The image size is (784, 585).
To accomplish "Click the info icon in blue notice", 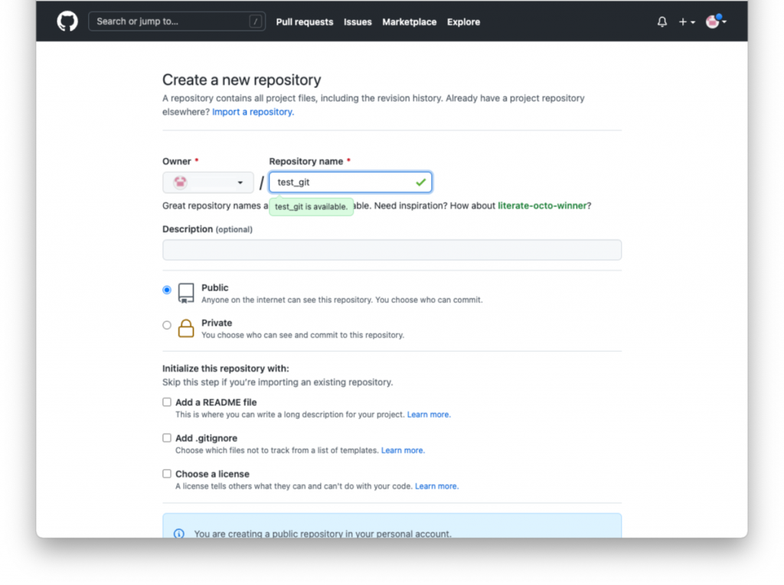I will tap(178, 533).
